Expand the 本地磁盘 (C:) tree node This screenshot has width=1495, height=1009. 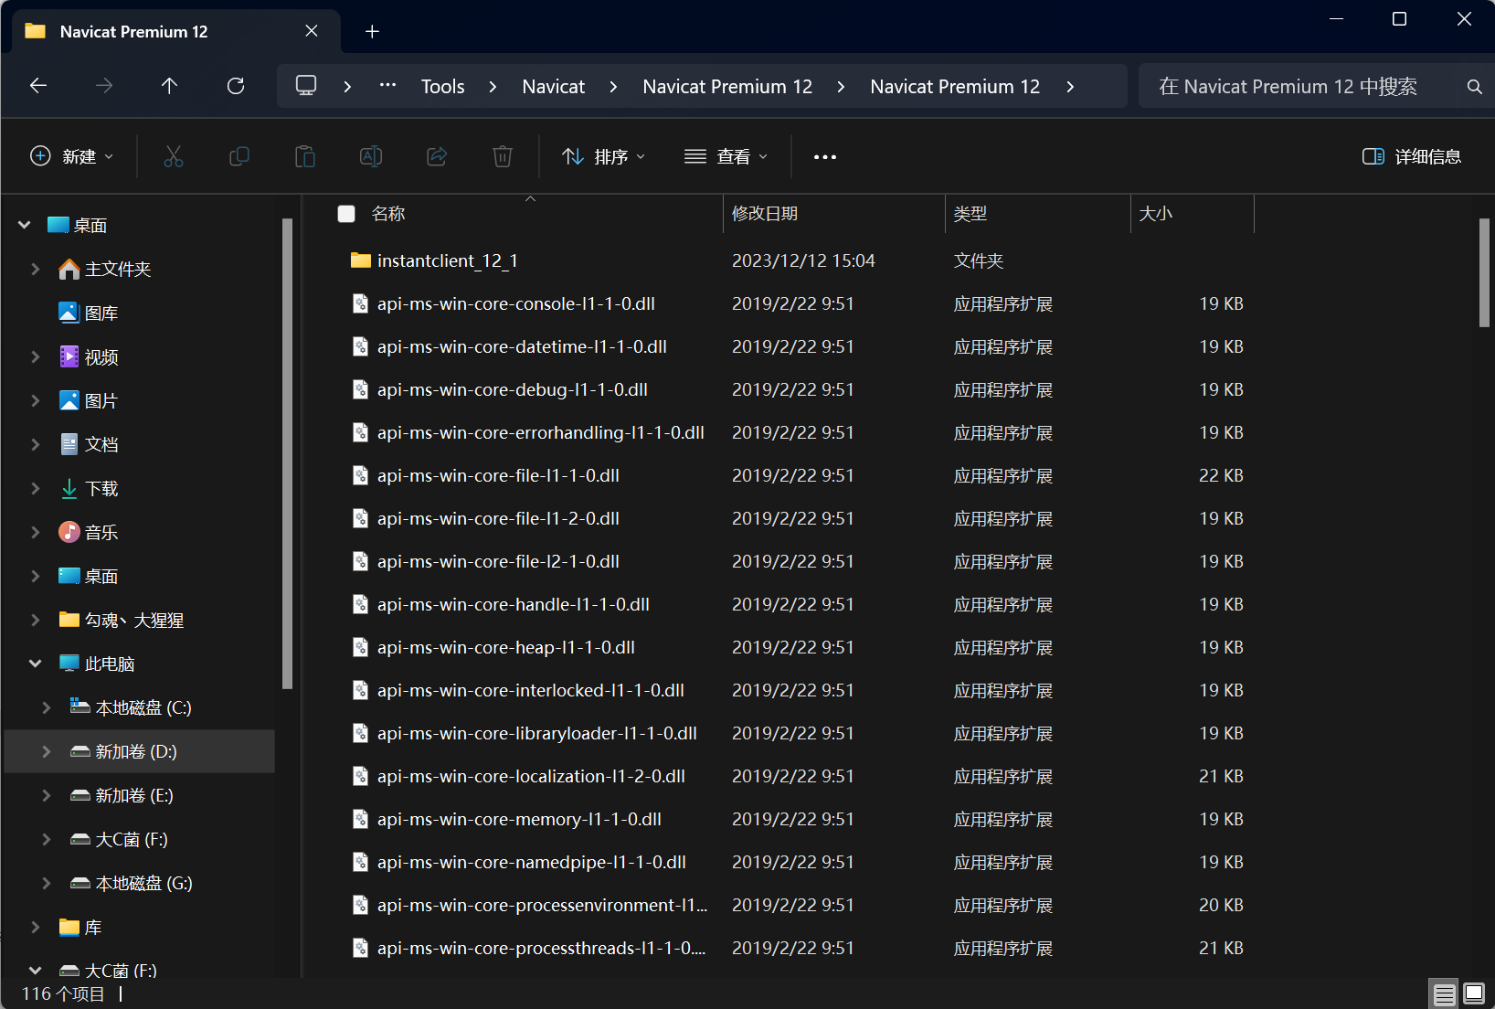tap(47, 707)
